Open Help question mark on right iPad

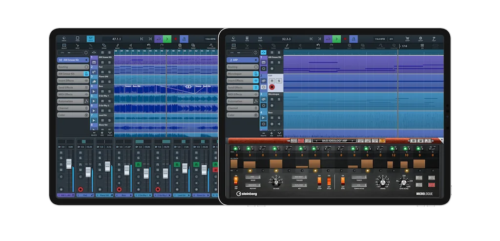[434, 39]
